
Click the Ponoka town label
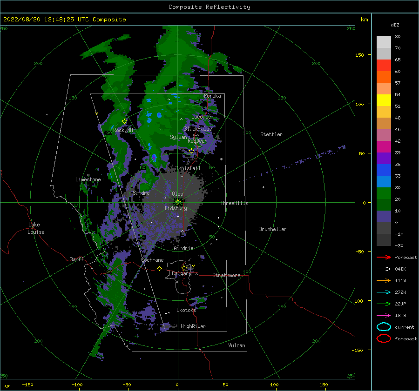coord(212,96)
